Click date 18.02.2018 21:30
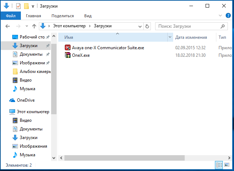 pos(190,55)
